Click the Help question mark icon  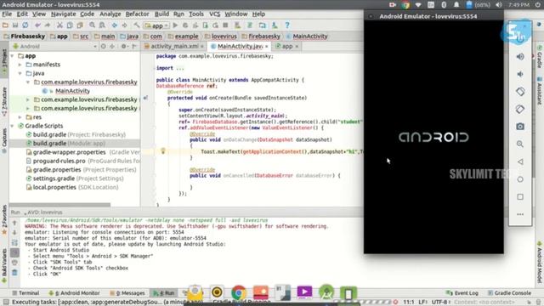(x=287, y=25)
